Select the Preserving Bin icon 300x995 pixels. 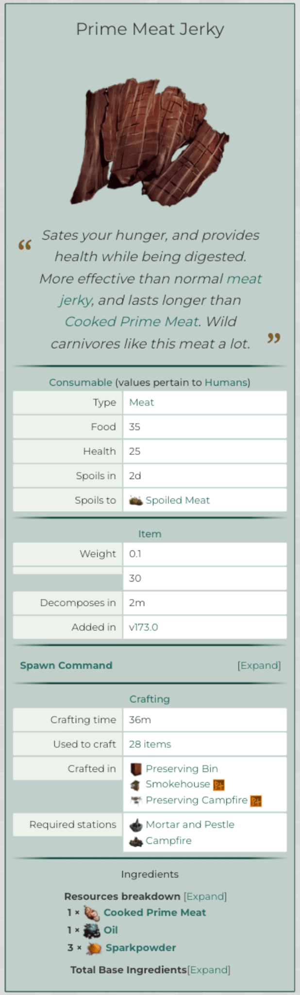(x=135, y=768)
